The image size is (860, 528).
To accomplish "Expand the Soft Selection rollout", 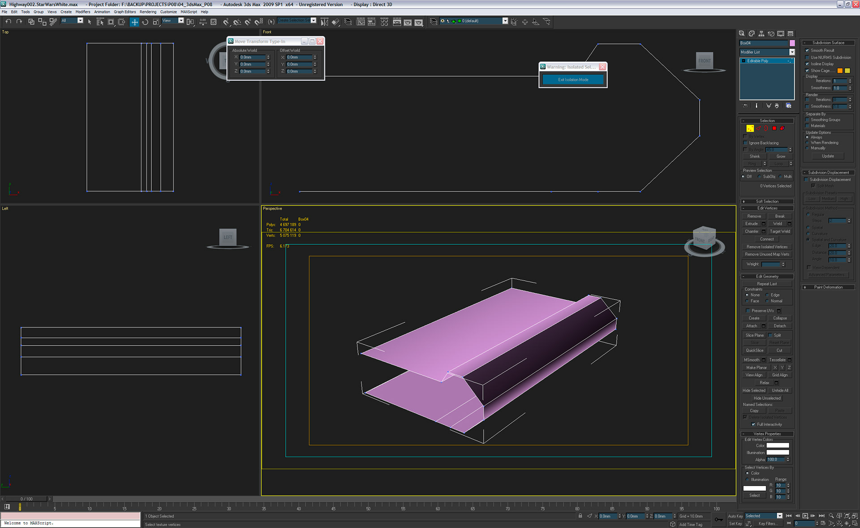I will (767, 201).
